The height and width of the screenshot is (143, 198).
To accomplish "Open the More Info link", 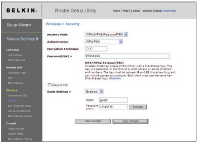I will point(115,78).
